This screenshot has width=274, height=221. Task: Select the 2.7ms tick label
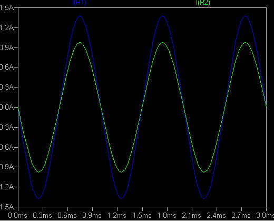241,216
